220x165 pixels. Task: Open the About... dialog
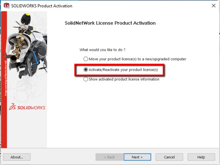click(17, 157)
